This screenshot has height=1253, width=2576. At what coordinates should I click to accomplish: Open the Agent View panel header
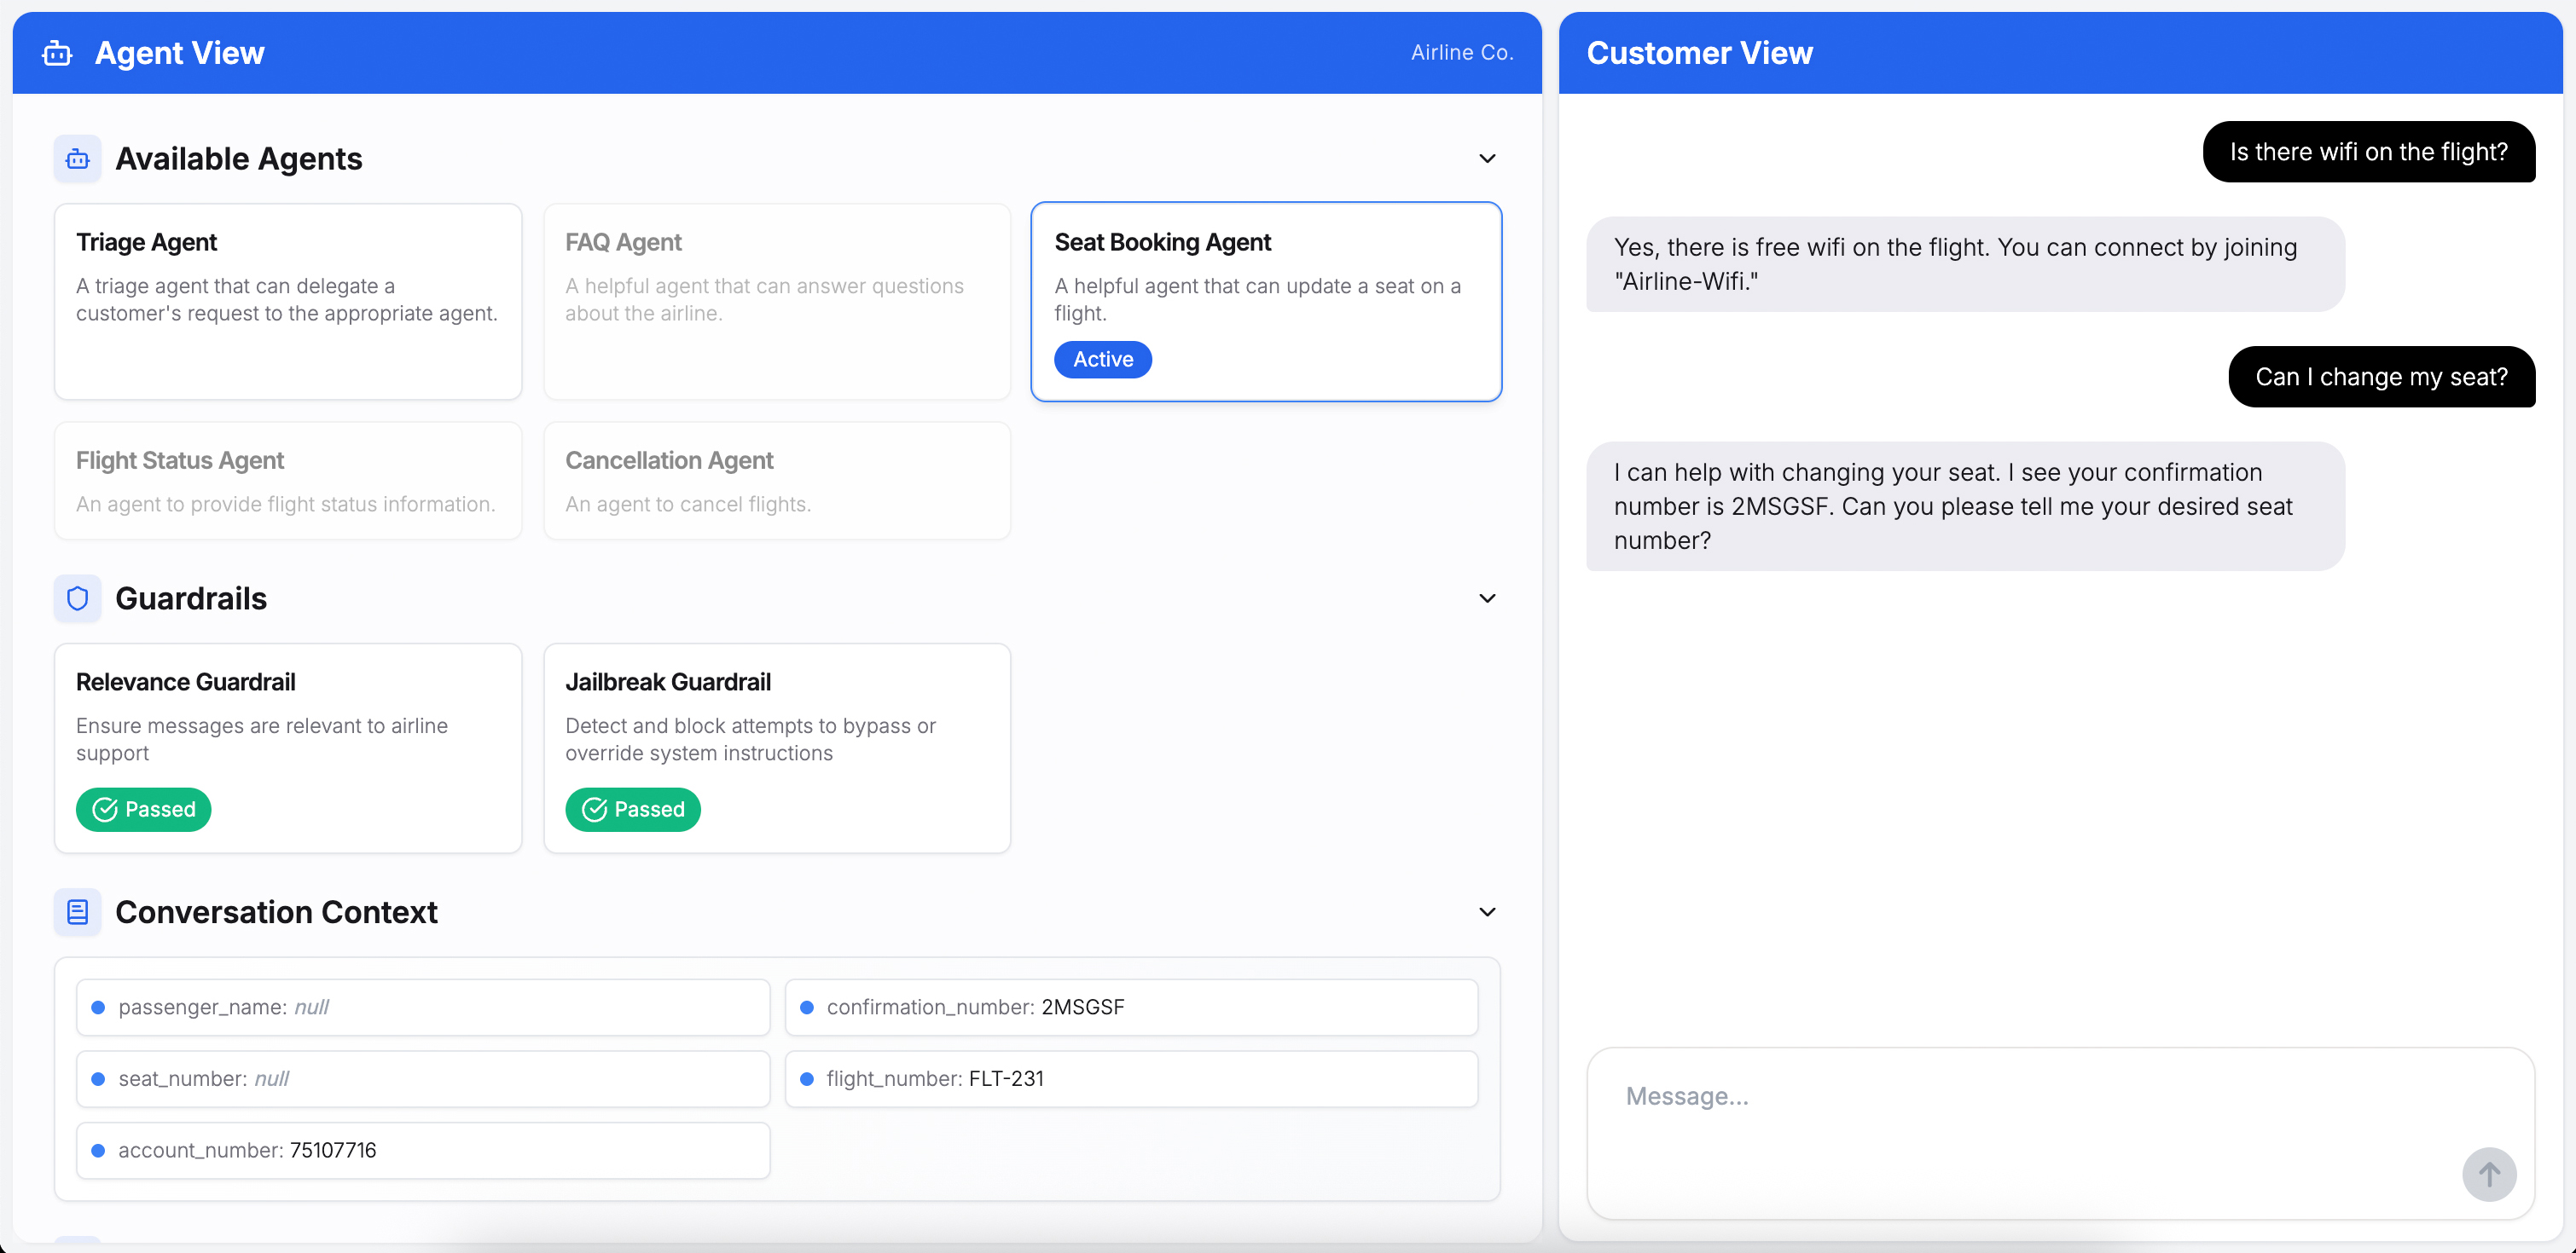pyautogui.click(x=180, y=52)
